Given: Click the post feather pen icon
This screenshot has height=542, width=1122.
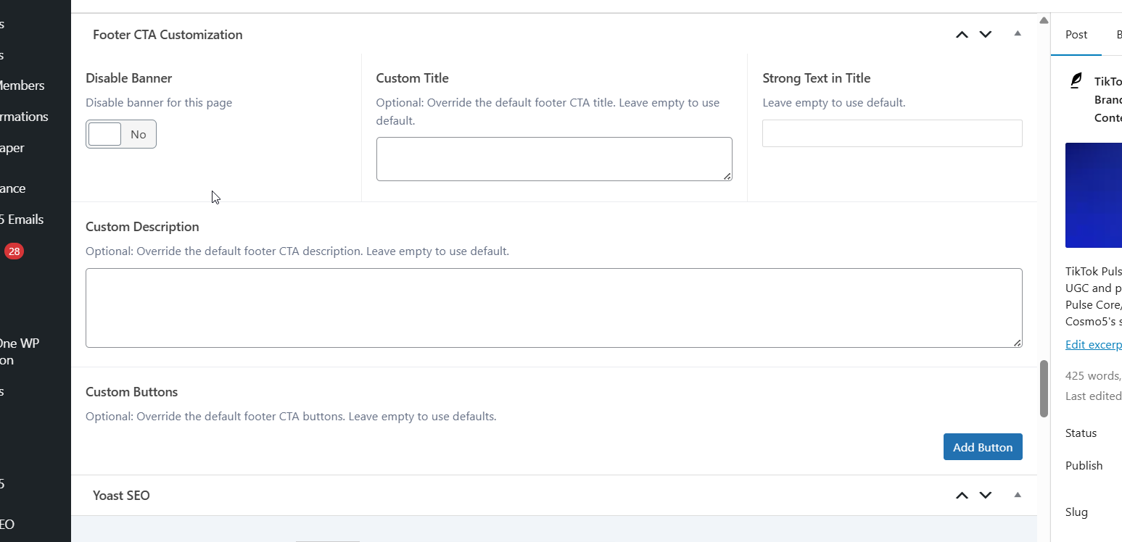Looking at the screenshot, I should [1076, 80].
